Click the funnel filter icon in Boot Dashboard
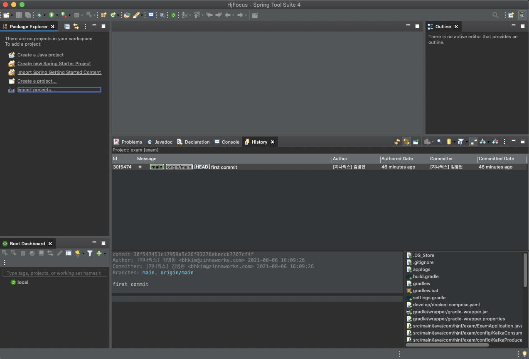529x359 pixels. [x=90, y=253]
